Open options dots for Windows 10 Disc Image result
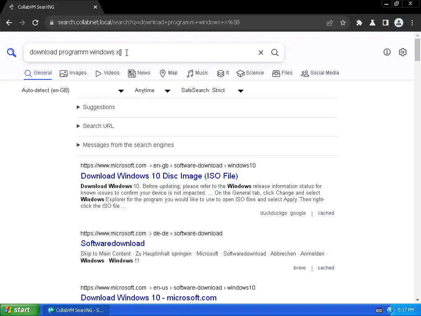Image resolution: width=421 pixels, height=316 pixels. coord(312,214)
